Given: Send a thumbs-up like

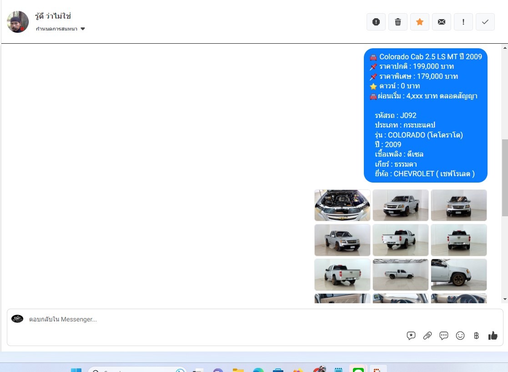Looking at the screenshot, I should [x=493, y=336].
